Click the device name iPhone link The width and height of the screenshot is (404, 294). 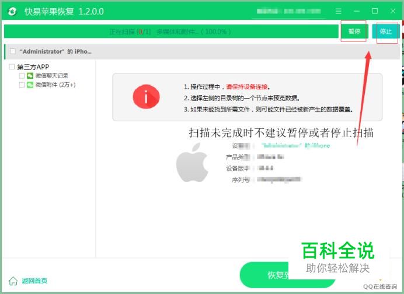[x=296, y=145]
